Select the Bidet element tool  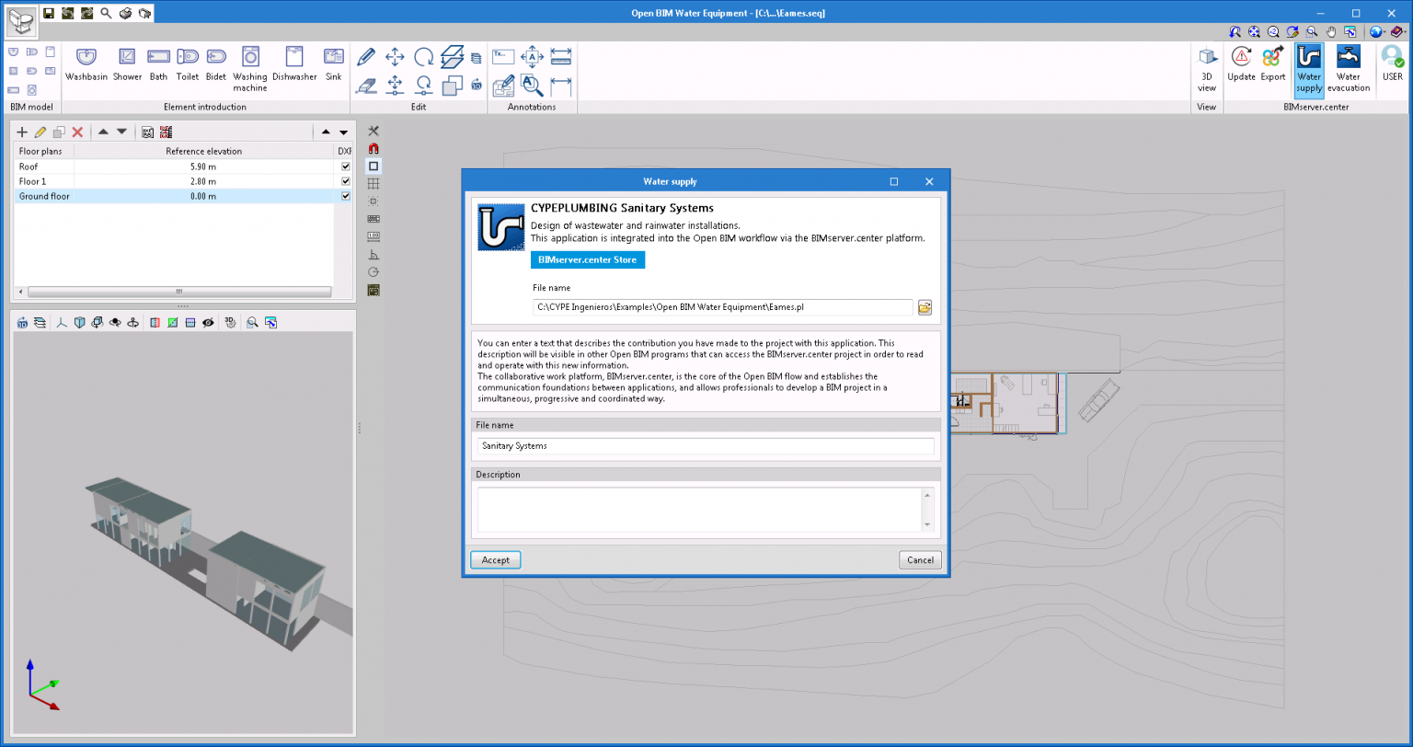coord(217,64)
